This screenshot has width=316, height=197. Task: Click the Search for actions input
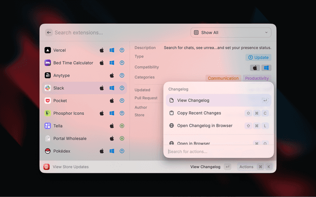pyautogui.click(x=217, y=151)
